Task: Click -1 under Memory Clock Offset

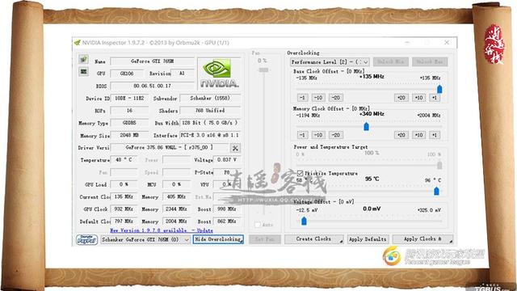Action: pyautogui.click(x=302, y=135)
